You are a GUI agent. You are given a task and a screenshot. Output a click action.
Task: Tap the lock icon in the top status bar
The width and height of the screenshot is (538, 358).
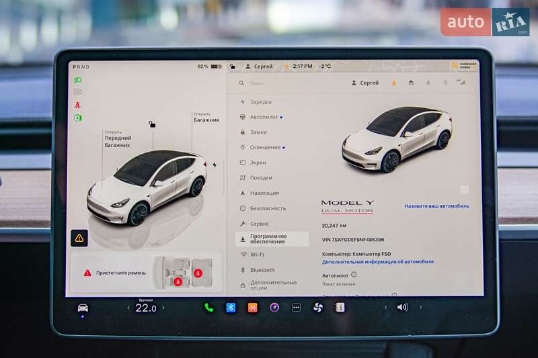(232, 66)
